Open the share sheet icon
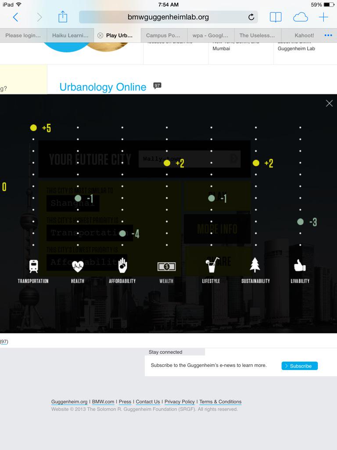 click(63, 17)
